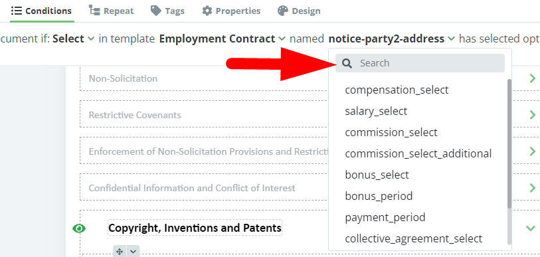Expand the Non-Solicitation section arrow
The width and height of the screenshot is (540, 257).
point(533,78)
